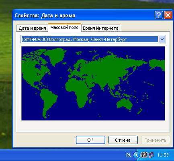Click the RL language indicator in taskbar
Screen dimensions: 174x161
tap(129, 155)
